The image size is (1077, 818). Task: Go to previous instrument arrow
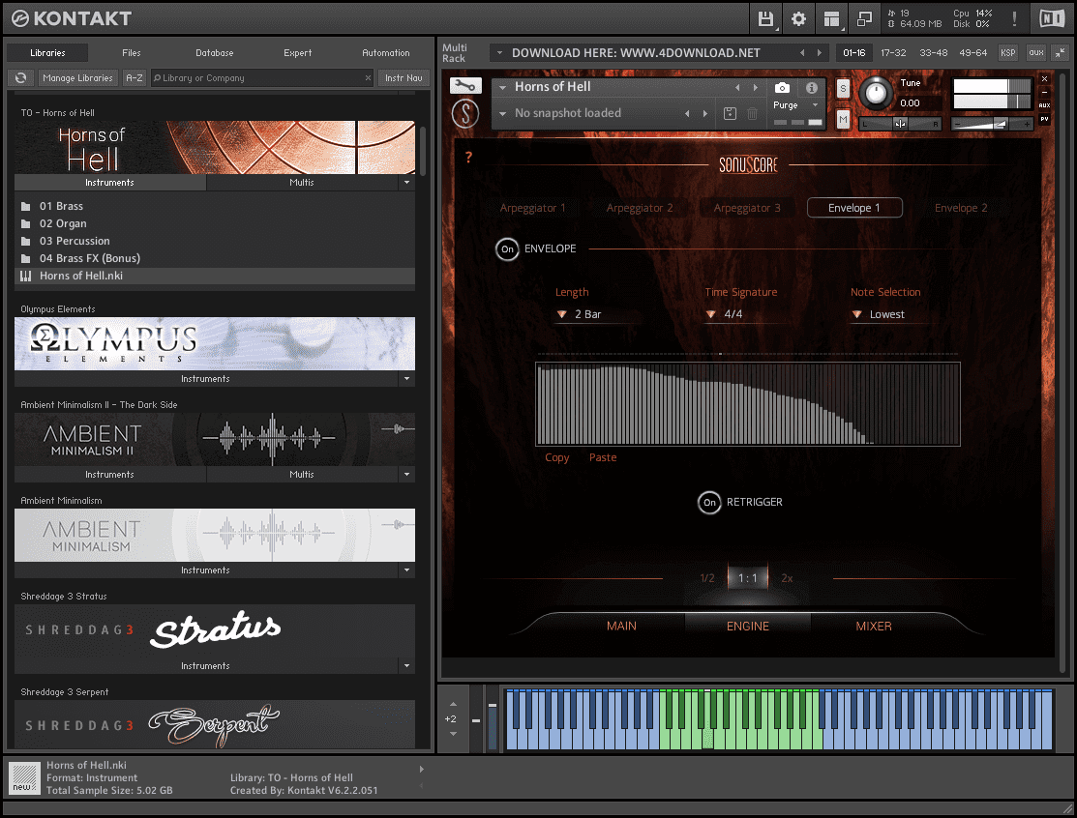[x=737, y=88]
